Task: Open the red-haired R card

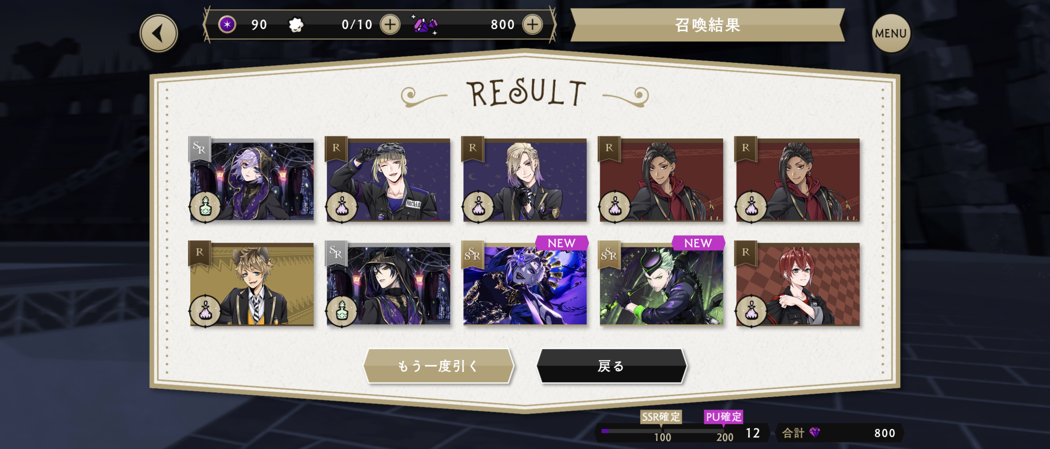Action: point(798,284)
